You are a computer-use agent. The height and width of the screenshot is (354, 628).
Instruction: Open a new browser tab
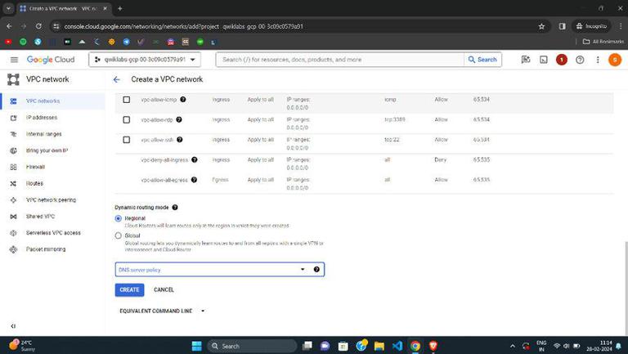click(x=119, y=8)
